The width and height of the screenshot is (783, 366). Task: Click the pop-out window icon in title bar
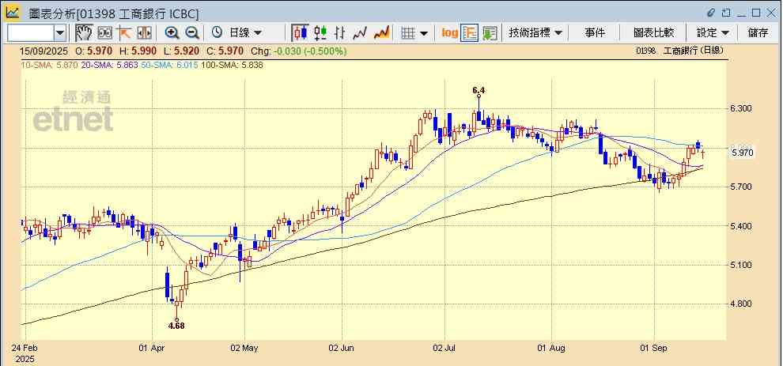click(x=727, y=13)
